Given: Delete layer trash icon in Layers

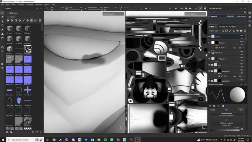Looking at the screenshot, I should coord(245,31).
